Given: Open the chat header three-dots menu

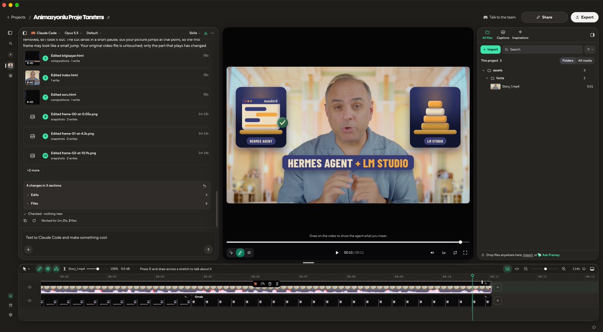Looking at the screenshot, I should (x=213, y=33).
